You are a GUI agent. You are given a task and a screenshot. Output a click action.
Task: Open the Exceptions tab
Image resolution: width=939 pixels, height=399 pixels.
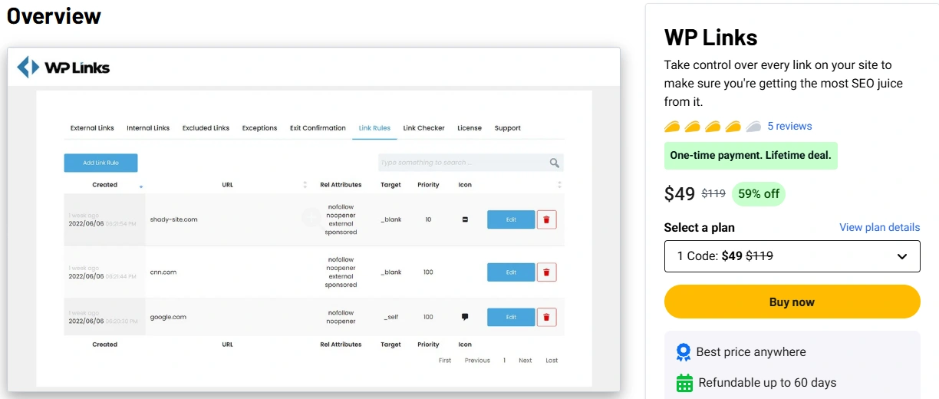pyautogui.click(x=259, y=128)
